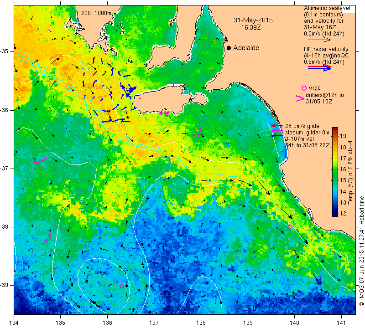Click the black altimetric velocity scale arrow

(x=319, y=40)
